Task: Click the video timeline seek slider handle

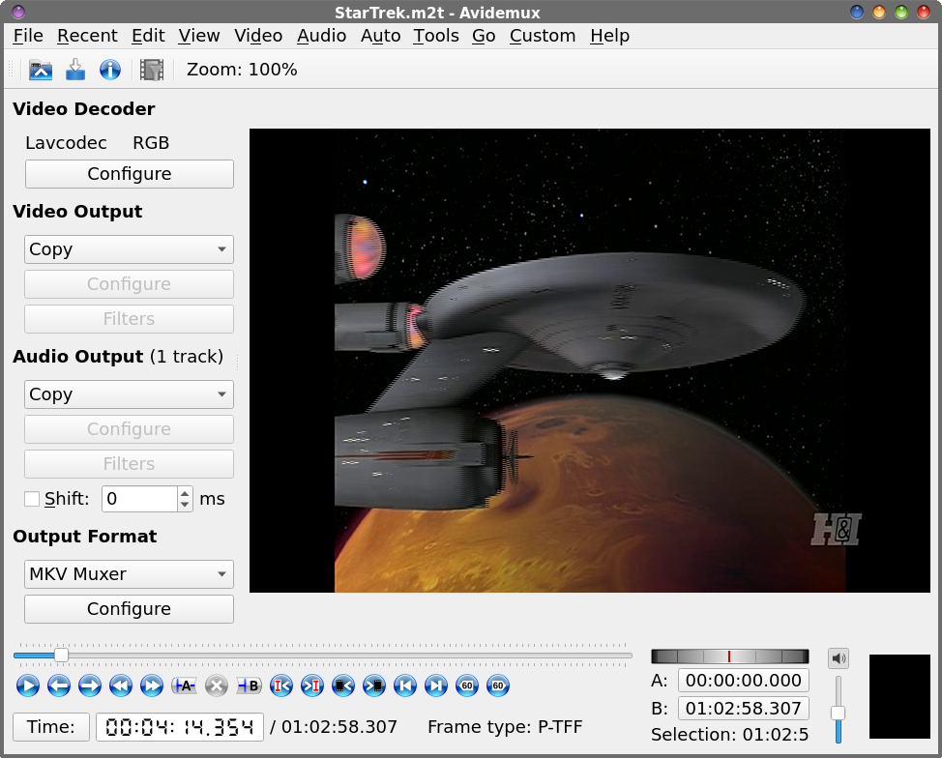Action: coord(61,656)
